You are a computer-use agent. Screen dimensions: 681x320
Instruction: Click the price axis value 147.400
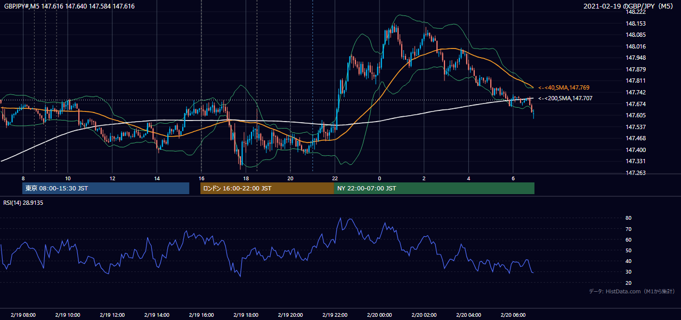pyautogui.click(x=635, y=150)
